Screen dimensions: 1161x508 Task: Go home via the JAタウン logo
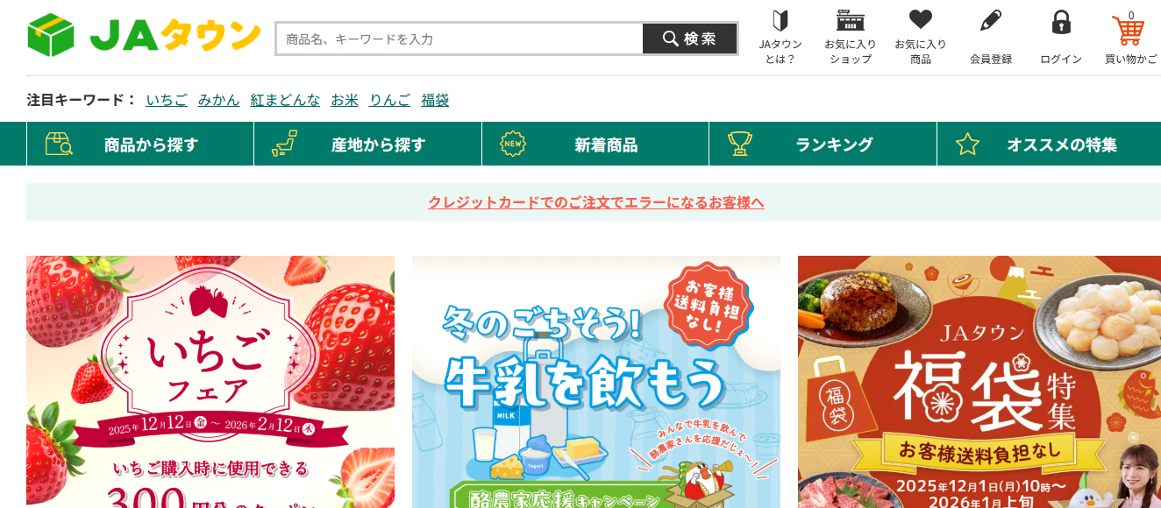[x=144, y=35]
